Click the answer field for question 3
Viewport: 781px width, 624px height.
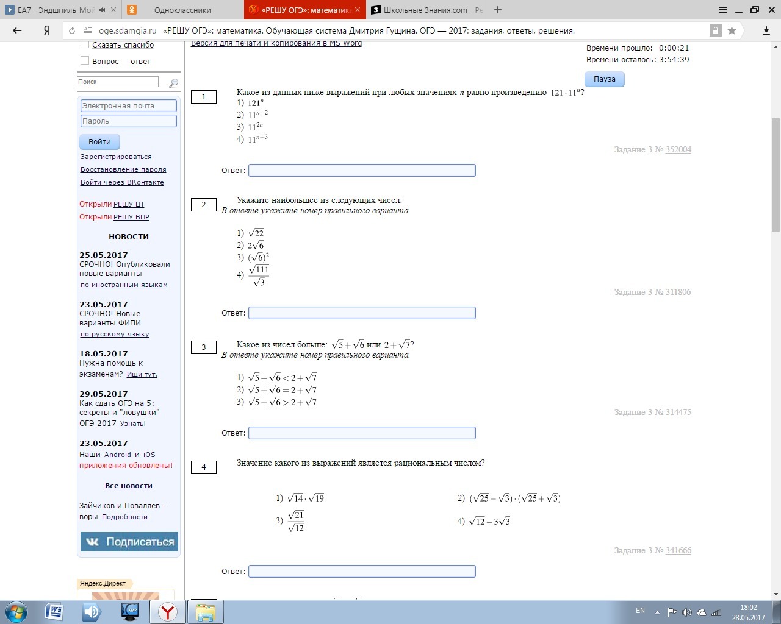point(362,433)
